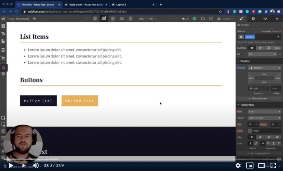Set overflow to visible eye icon
Screen dimensions: 283x171
(x=252, y=48)
